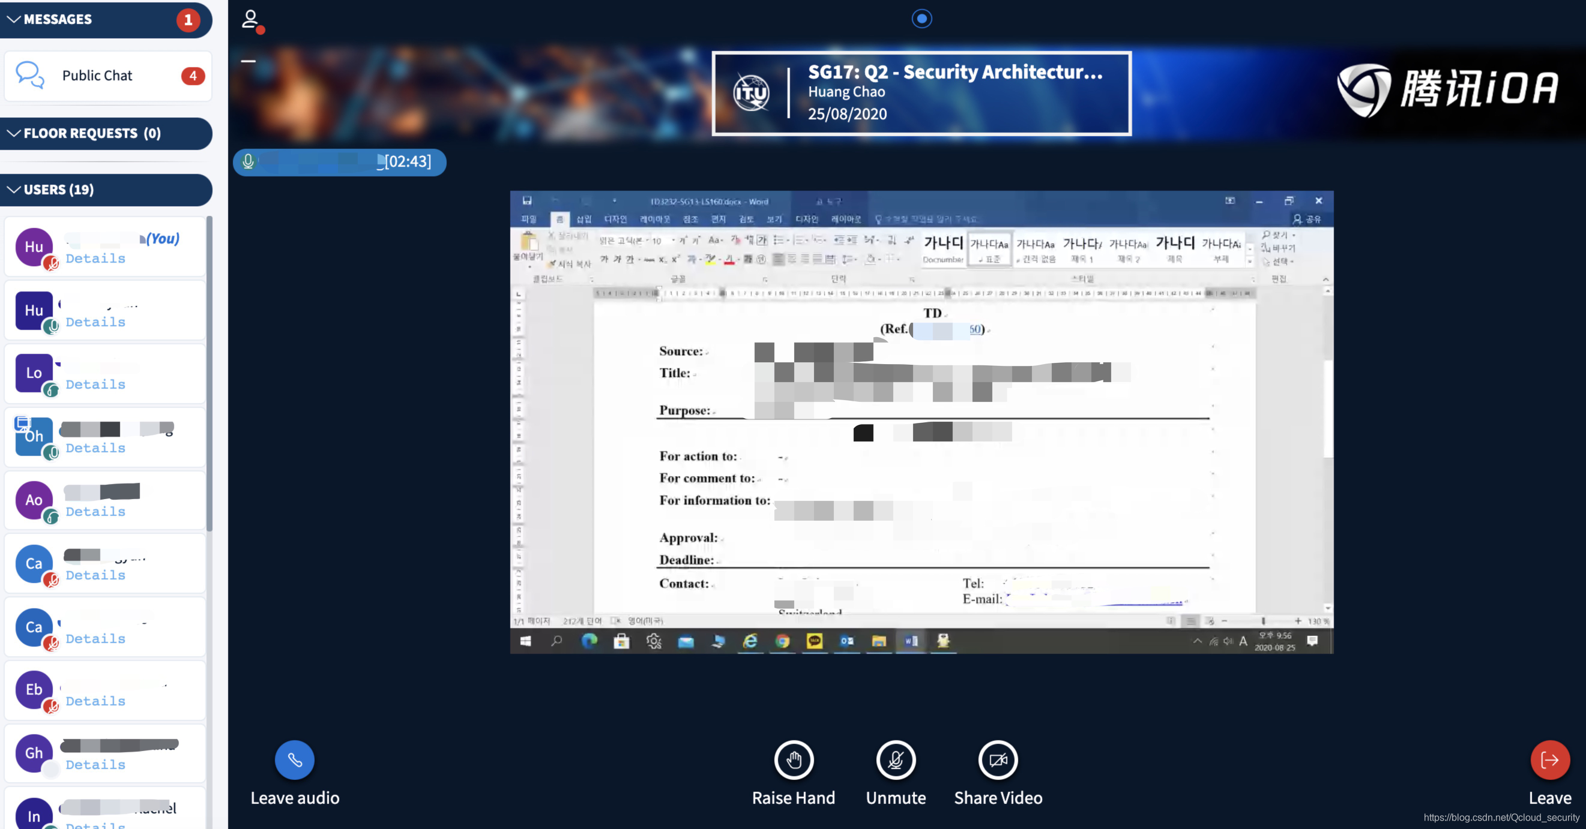Image resolution: width=1586 pixels, height=829 pixels.
Task: Open the Public Chat bubble icon
Action: pyautogui.click(x=29, y=75)
